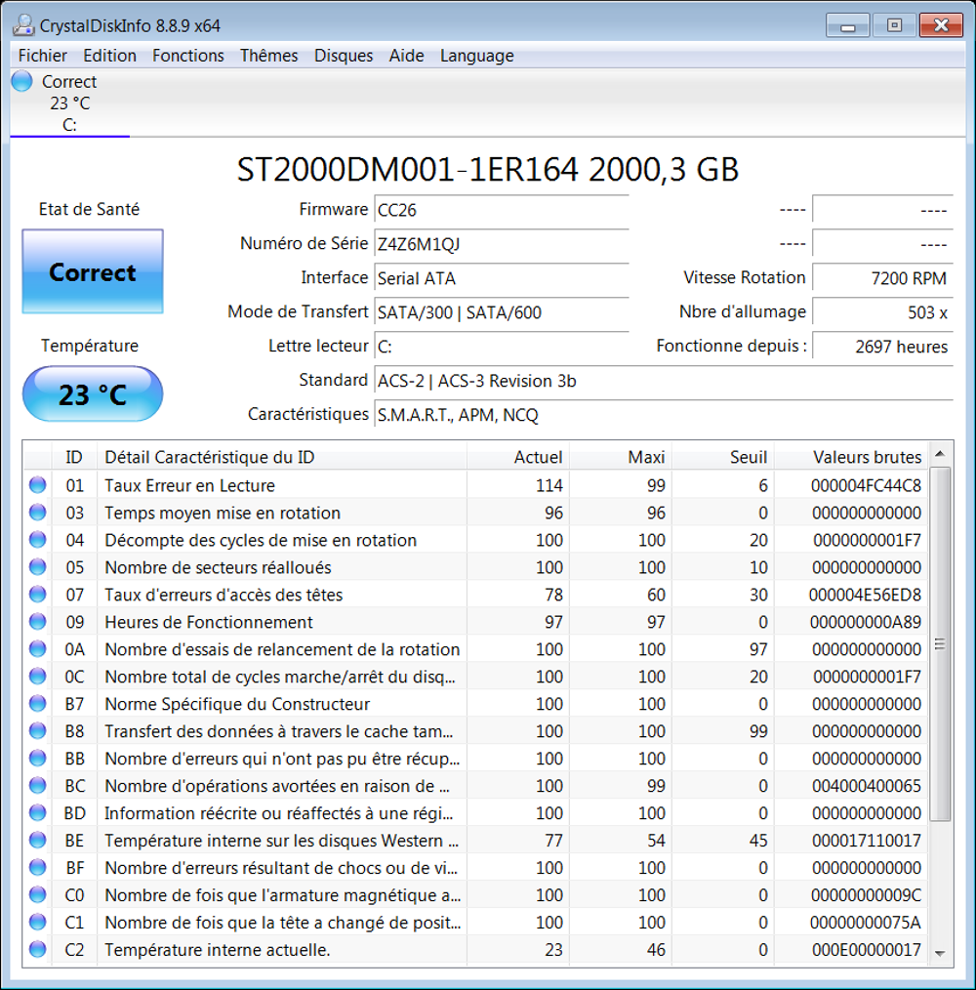The width and height of the screenshot is (976, 990).
Task: Open the Fonctions menu
Action: pyautogui.click(x=188, y=56)
